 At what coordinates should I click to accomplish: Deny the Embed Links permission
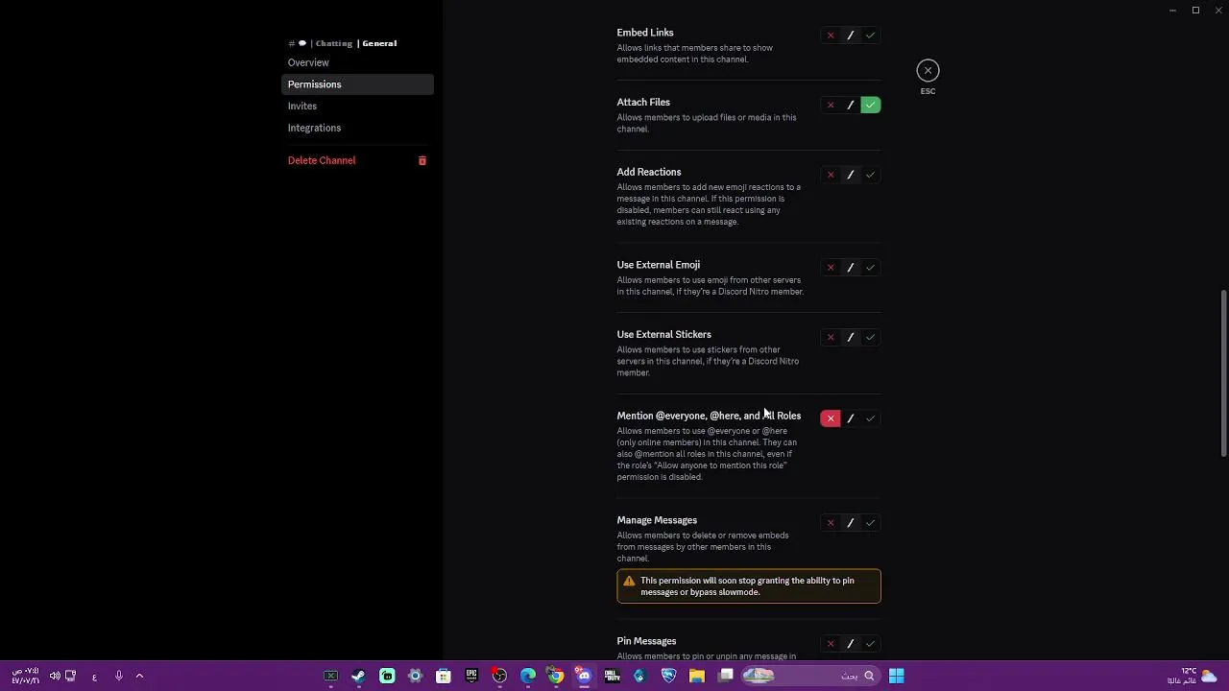tap(831, 36)
